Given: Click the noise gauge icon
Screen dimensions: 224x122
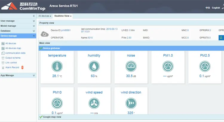Looking at the screenshot, I should (131, 66).
